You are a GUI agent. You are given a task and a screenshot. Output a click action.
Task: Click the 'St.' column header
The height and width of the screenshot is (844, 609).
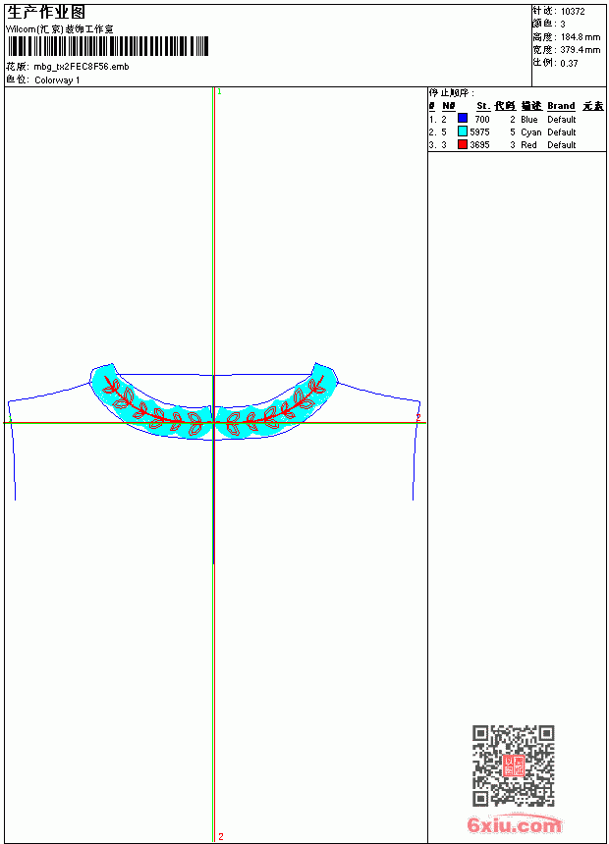pyautogui.click(x=483, y=106)
